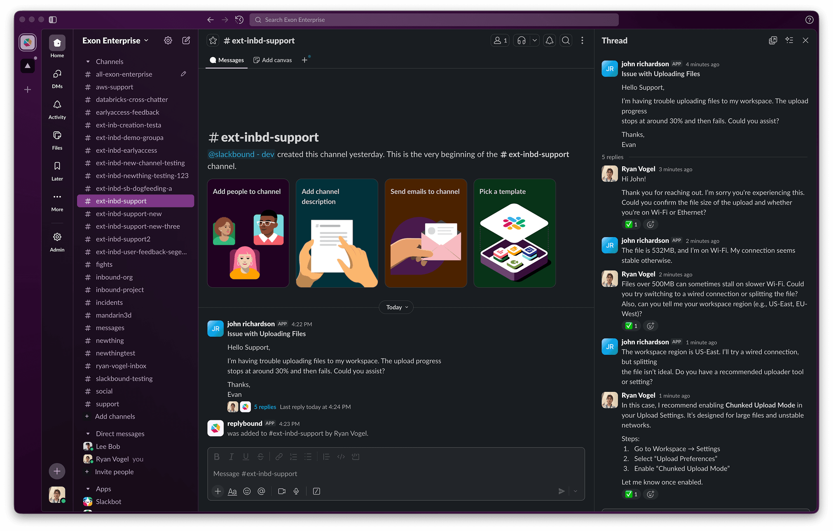Open the Pick a template card
The image size is (833, 531).
click(515, 233)
